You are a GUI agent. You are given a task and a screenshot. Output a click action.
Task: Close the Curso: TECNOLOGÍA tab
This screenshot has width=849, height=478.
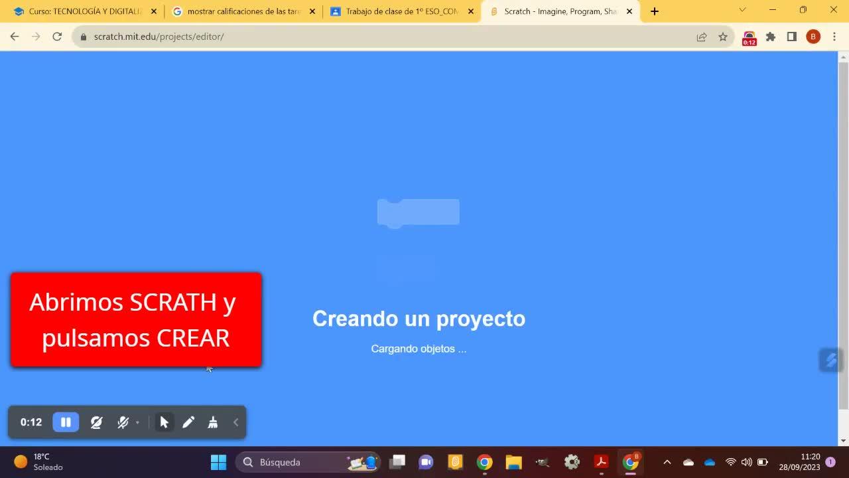tap(154, 11)
